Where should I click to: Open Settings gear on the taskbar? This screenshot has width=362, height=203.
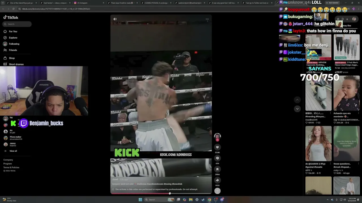(x=197, y=200)
